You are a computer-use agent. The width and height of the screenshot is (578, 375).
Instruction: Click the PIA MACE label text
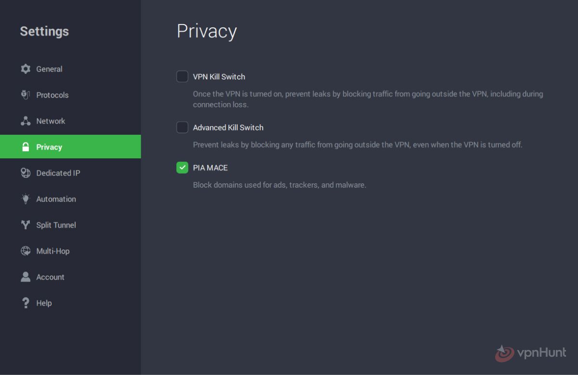pos(210,168)
